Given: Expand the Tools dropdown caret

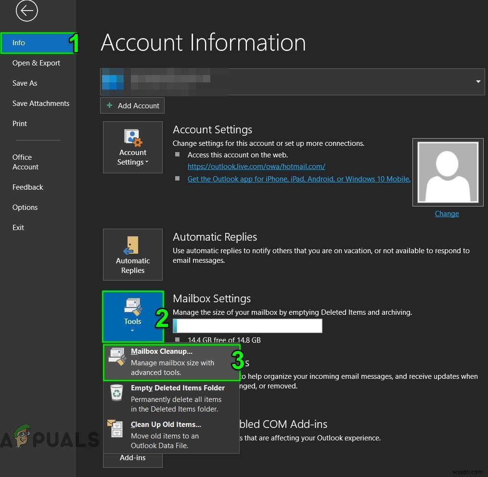Looking at the screenshot, I should click(x=133, y=331).
